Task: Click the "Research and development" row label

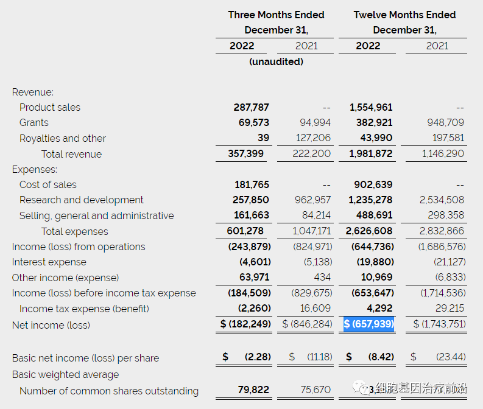Action: [x=82, y=200]
